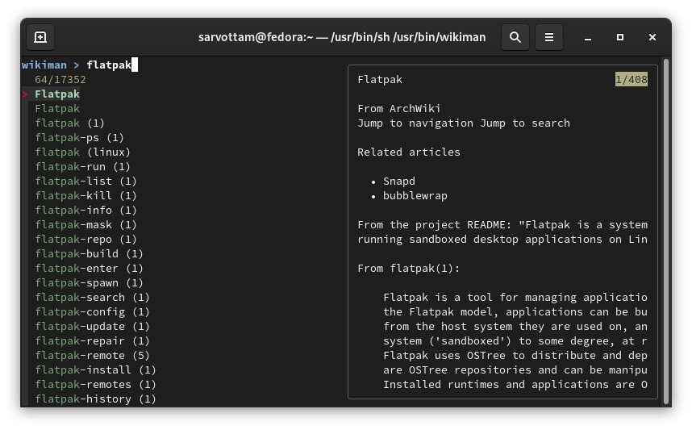
Task: Click the 'wikiman >' prompt label
Action: (x=50, y=65)
